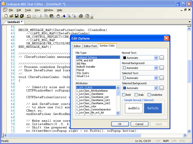Toggle bookmark with the blue flag icon
The width and height of the screenshot is (193, 144).
click(x=63, y=16)
